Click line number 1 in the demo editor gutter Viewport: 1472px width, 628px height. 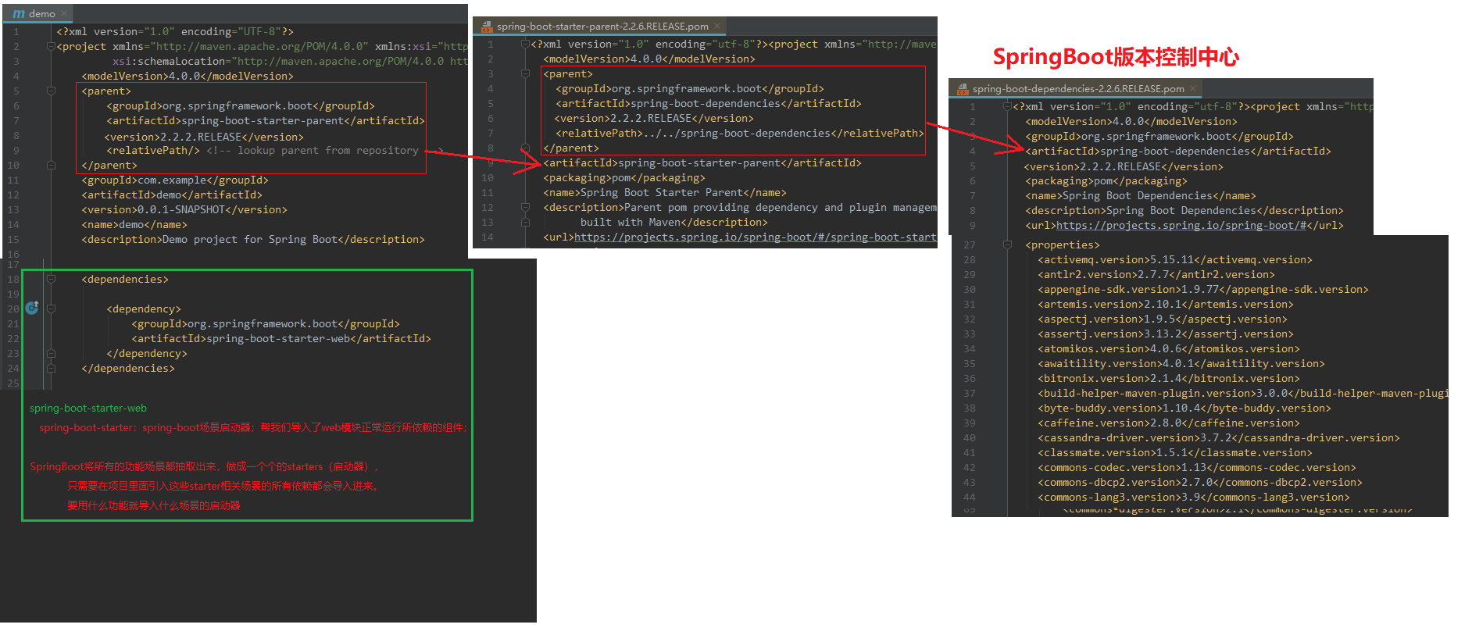[x=16, y=32]
